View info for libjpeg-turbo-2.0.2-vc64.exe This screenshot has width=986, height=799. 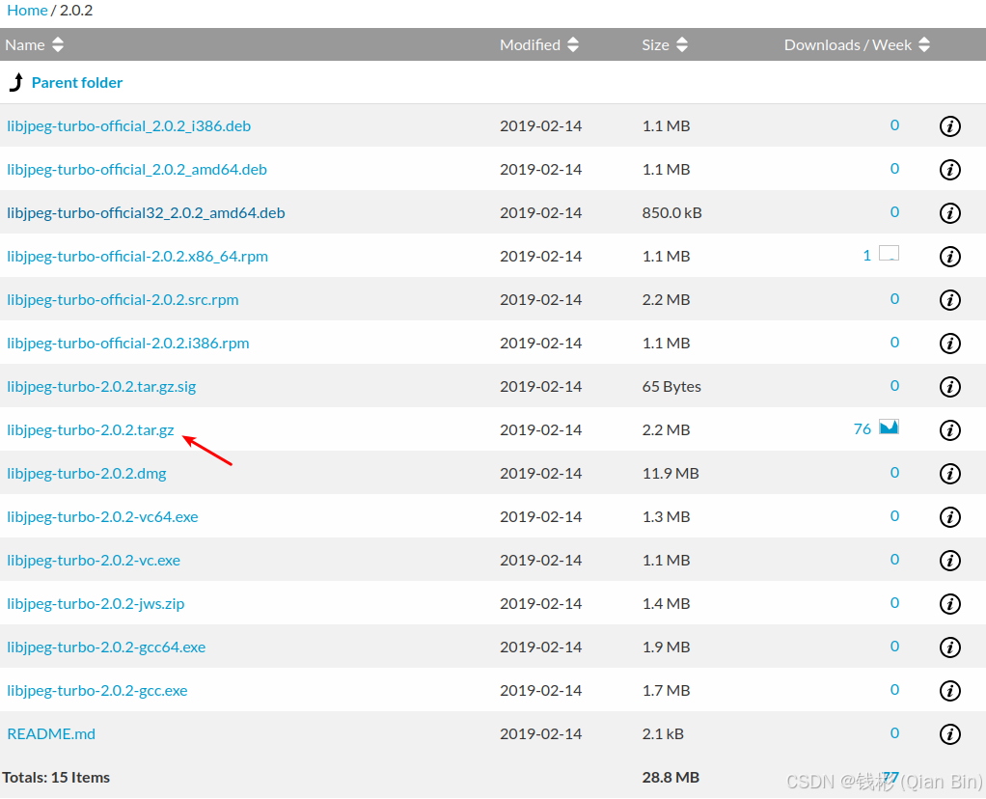tap(949, 516)
